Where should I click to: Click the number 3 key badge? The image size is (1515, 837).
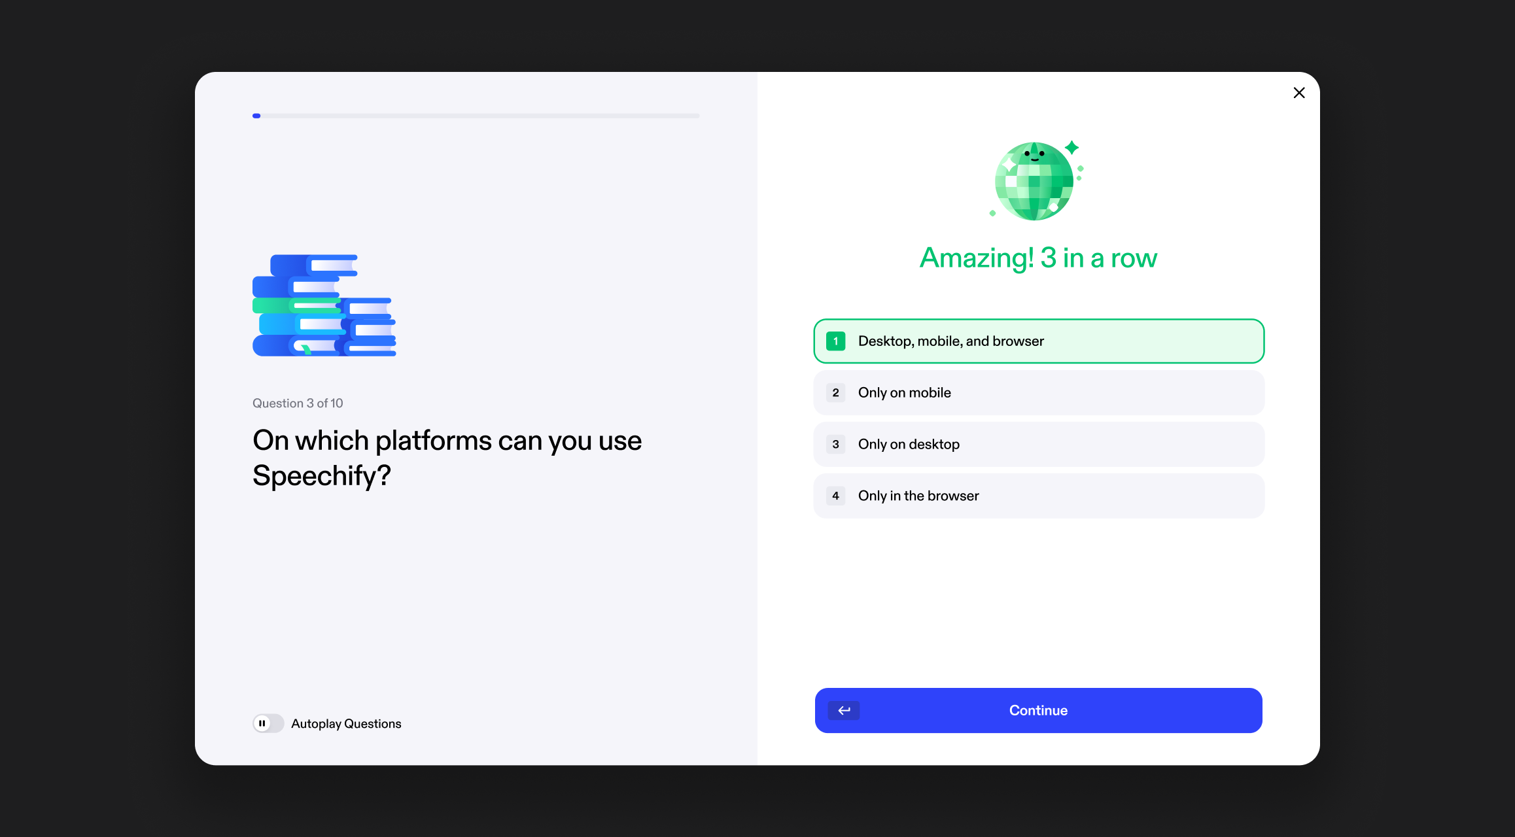835,445
